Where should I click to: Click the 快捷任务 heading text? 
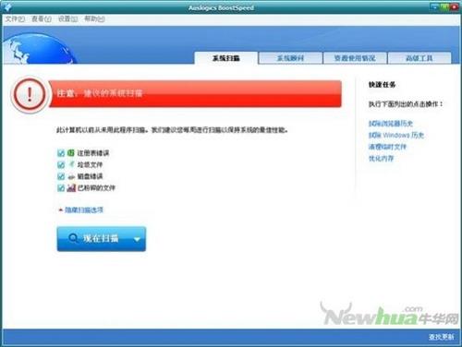382,85
